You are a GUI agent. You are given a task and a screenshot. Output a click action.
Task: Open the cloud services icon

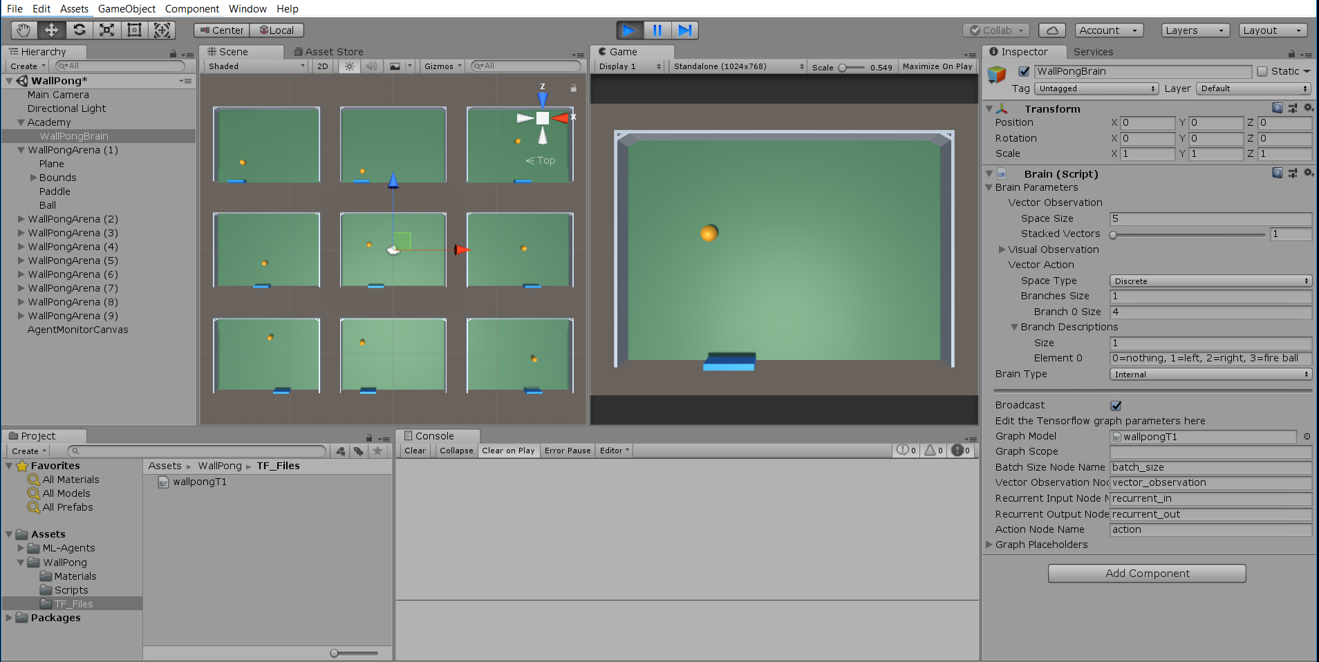click(x=1051, y=30)
